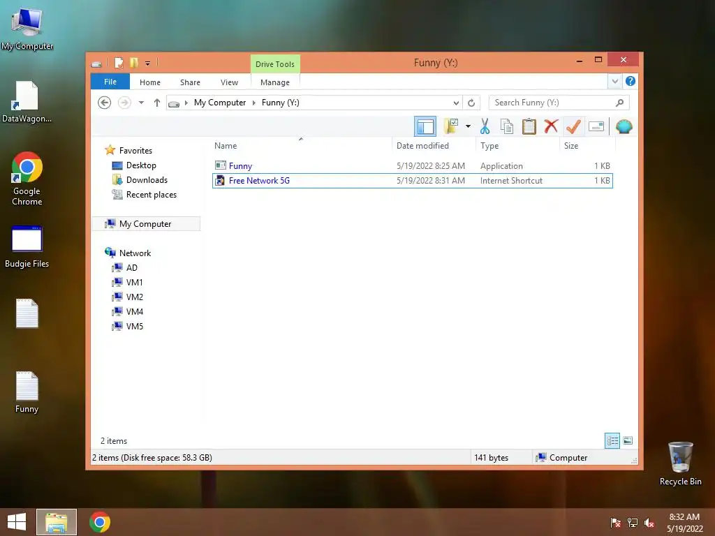Click the red X Delete icon
This screenshot has height=536, width=715.
[551, 126]
